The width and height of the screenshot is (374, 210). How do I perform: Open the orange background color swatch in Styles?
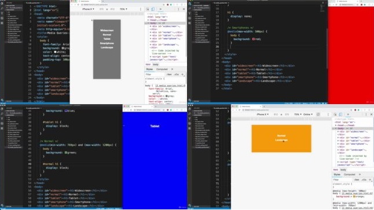(354, 197)
